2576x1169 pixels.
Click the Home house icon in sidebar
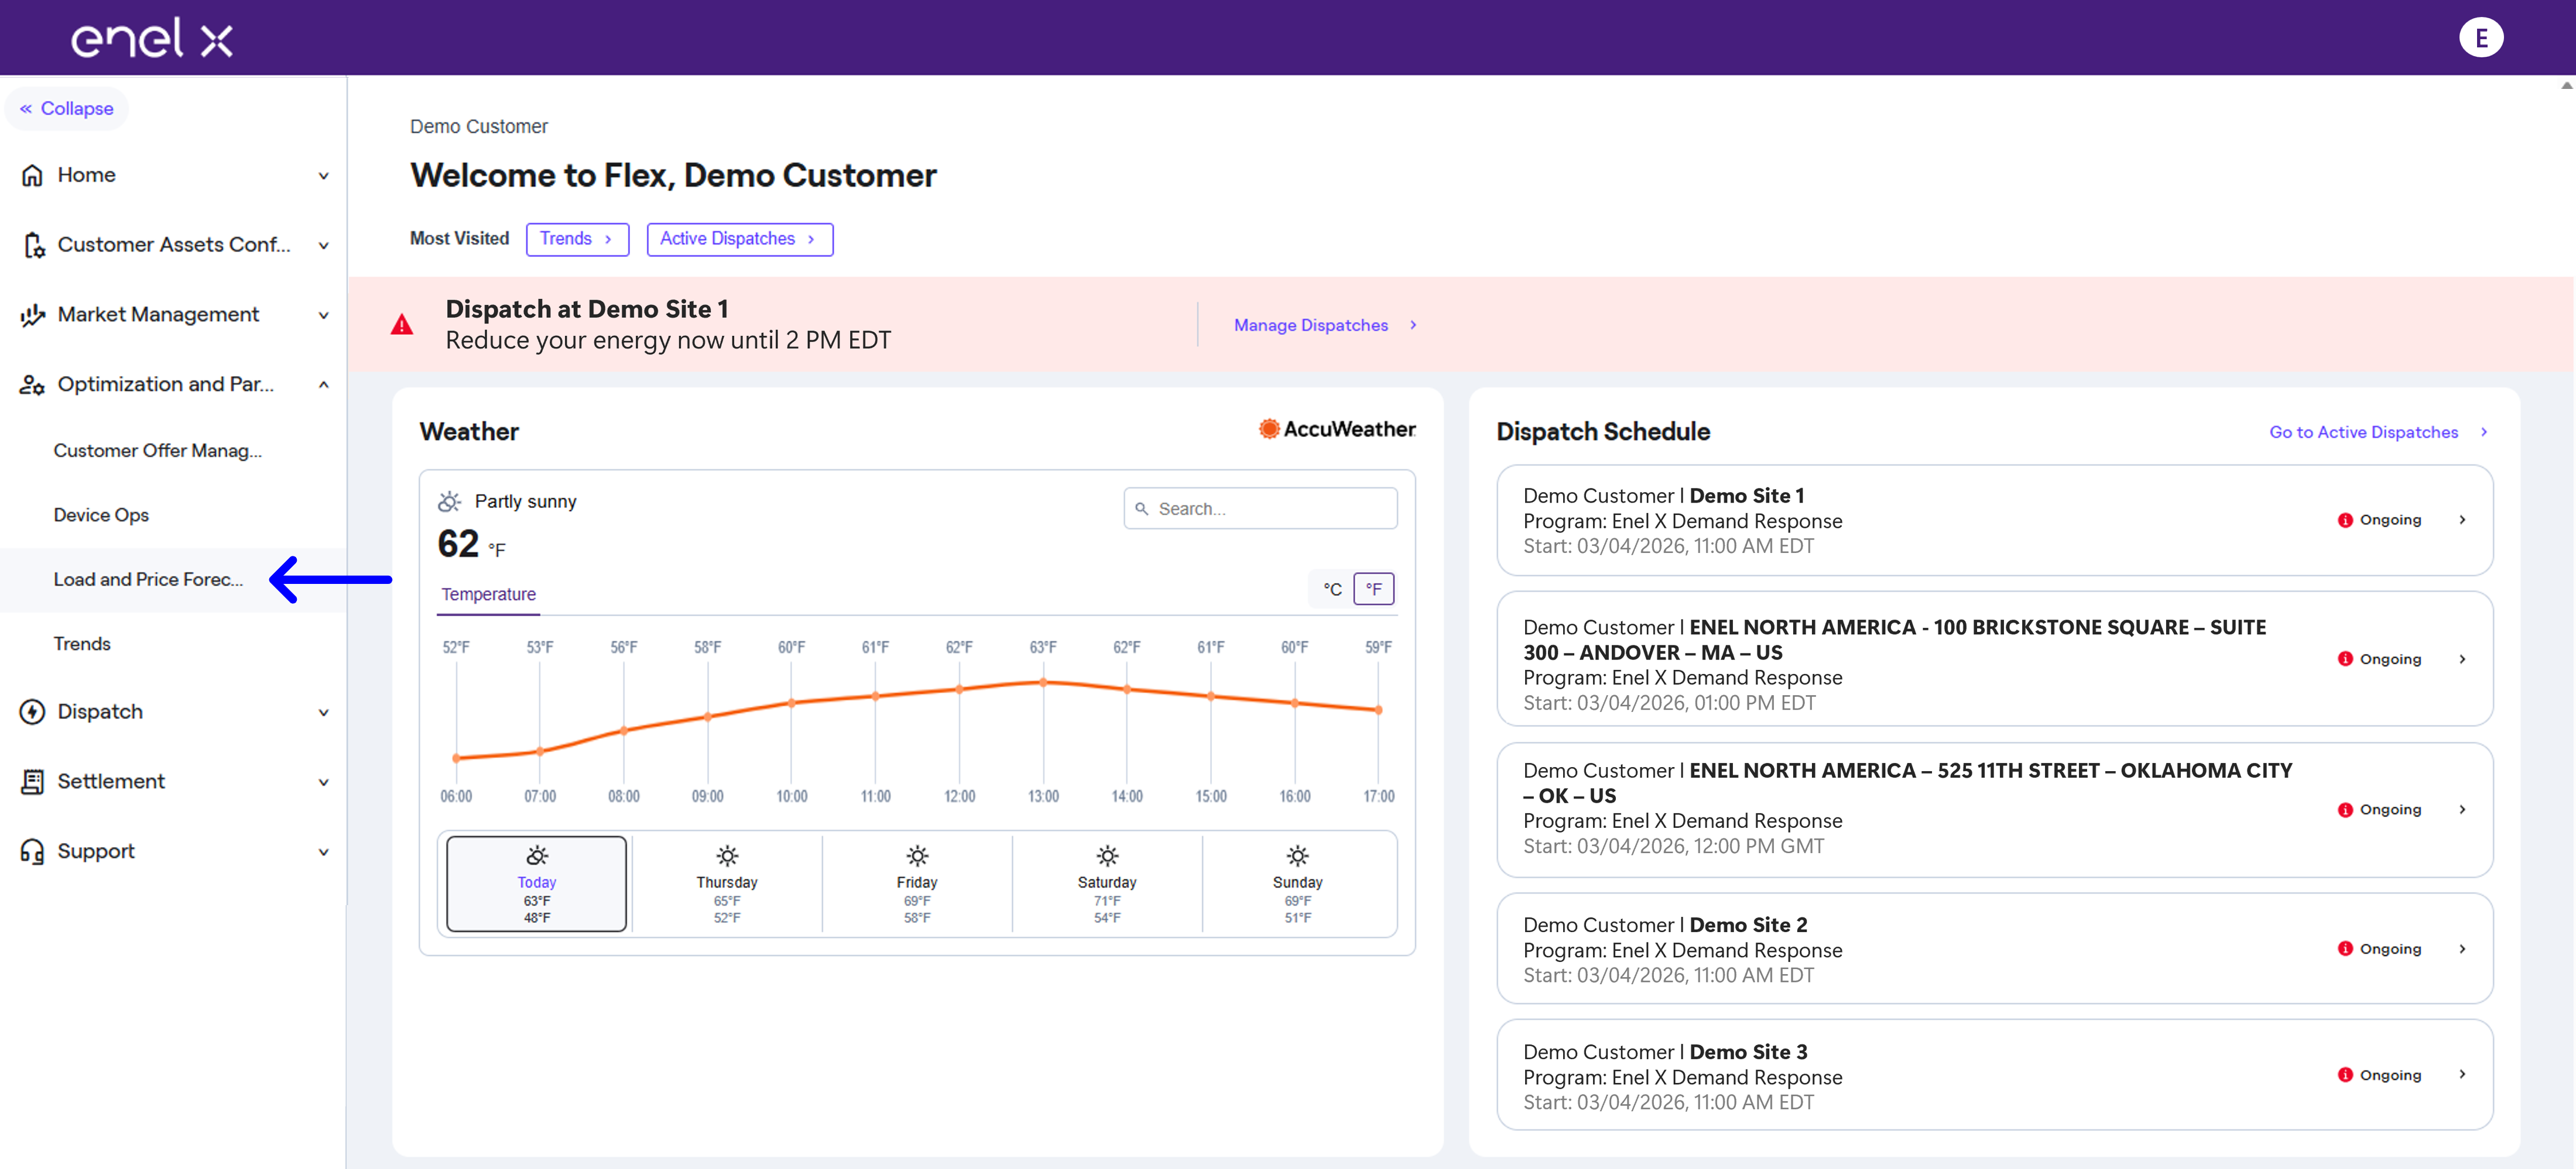[x=32, y=175]
